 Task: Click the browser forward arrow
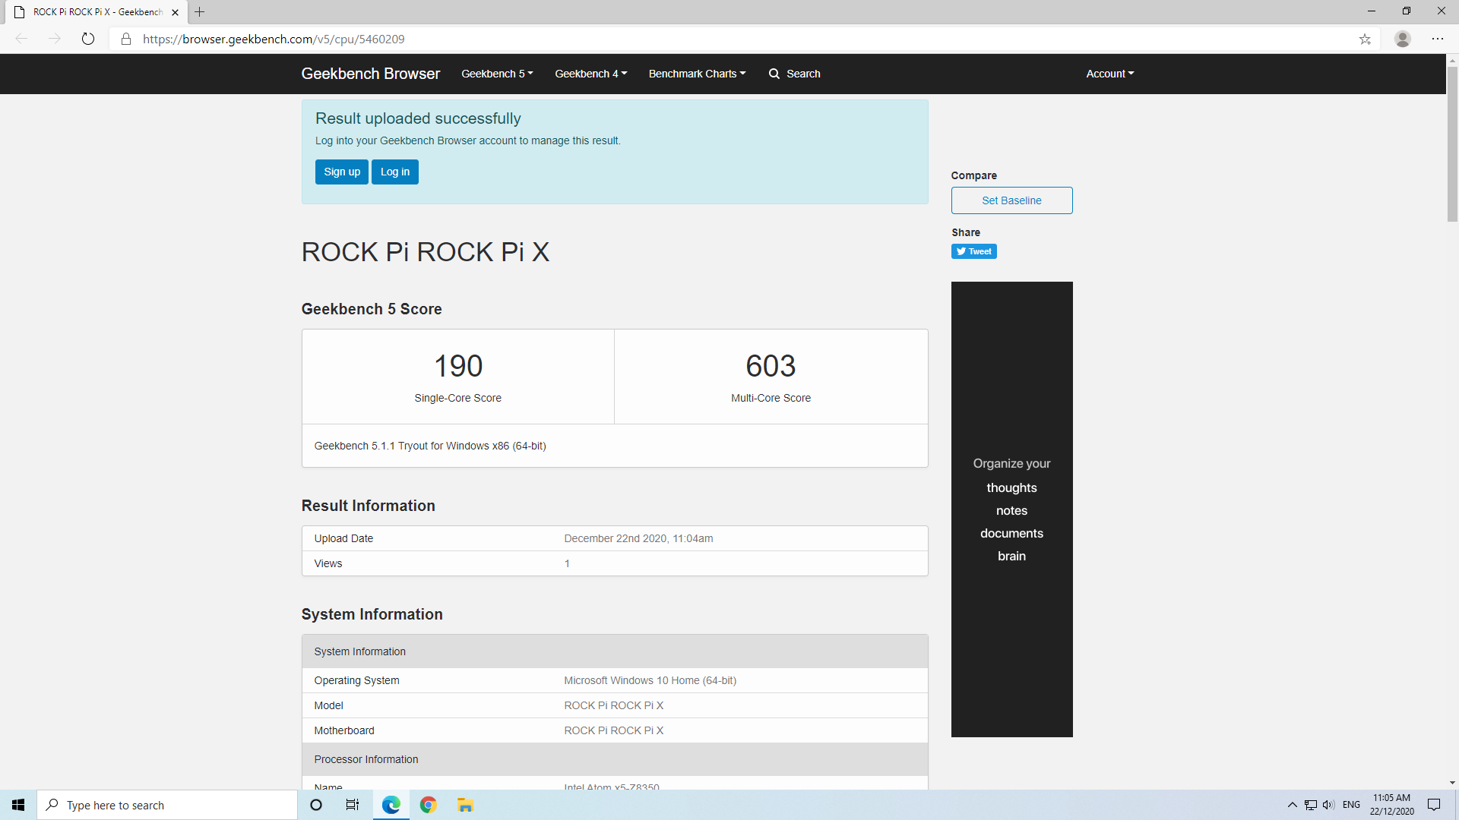point(54,39)
